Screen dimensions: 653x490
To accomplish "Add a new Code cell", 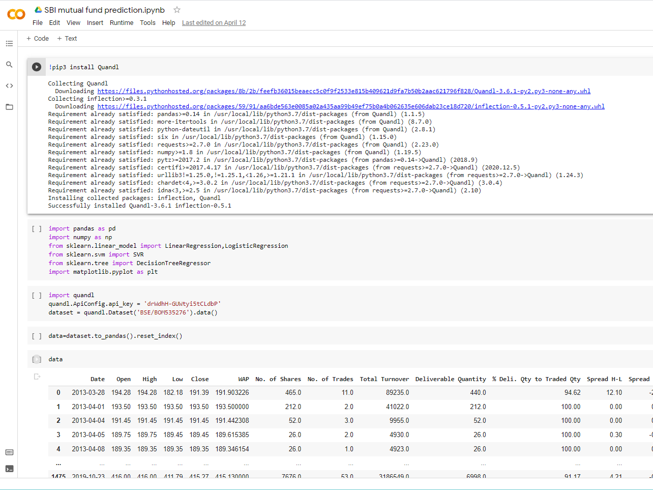I will 38,39.
